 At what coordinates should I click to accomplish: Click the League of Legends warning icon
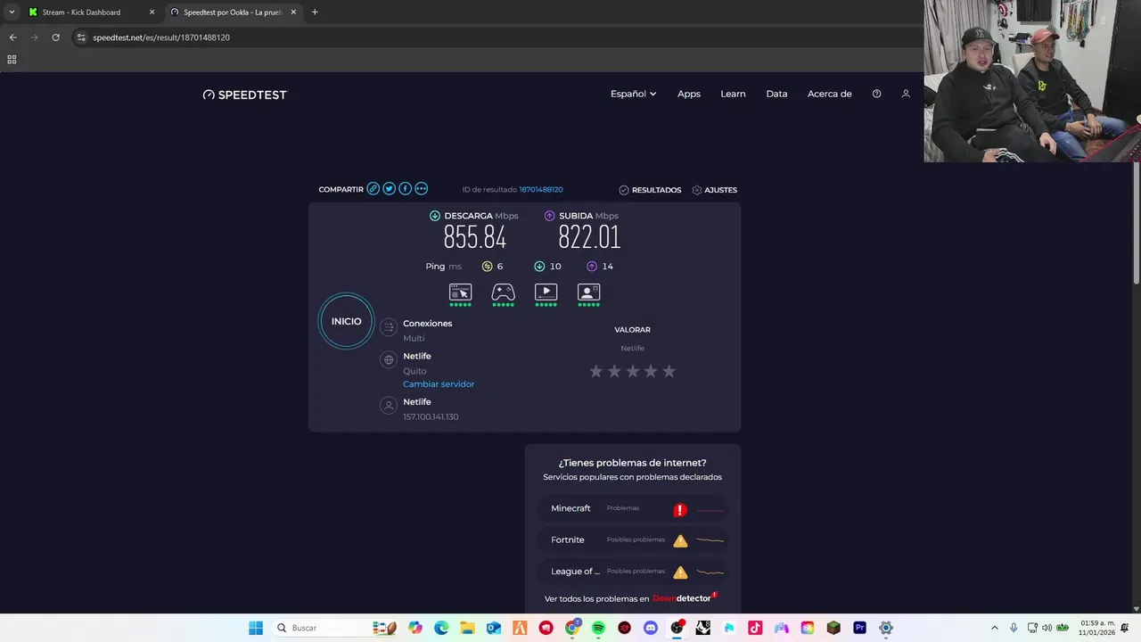[x=680, y=572]
